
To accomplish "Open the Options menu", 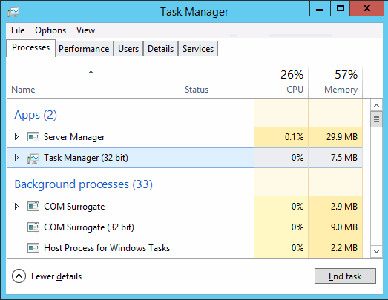I will coord(50,30).
